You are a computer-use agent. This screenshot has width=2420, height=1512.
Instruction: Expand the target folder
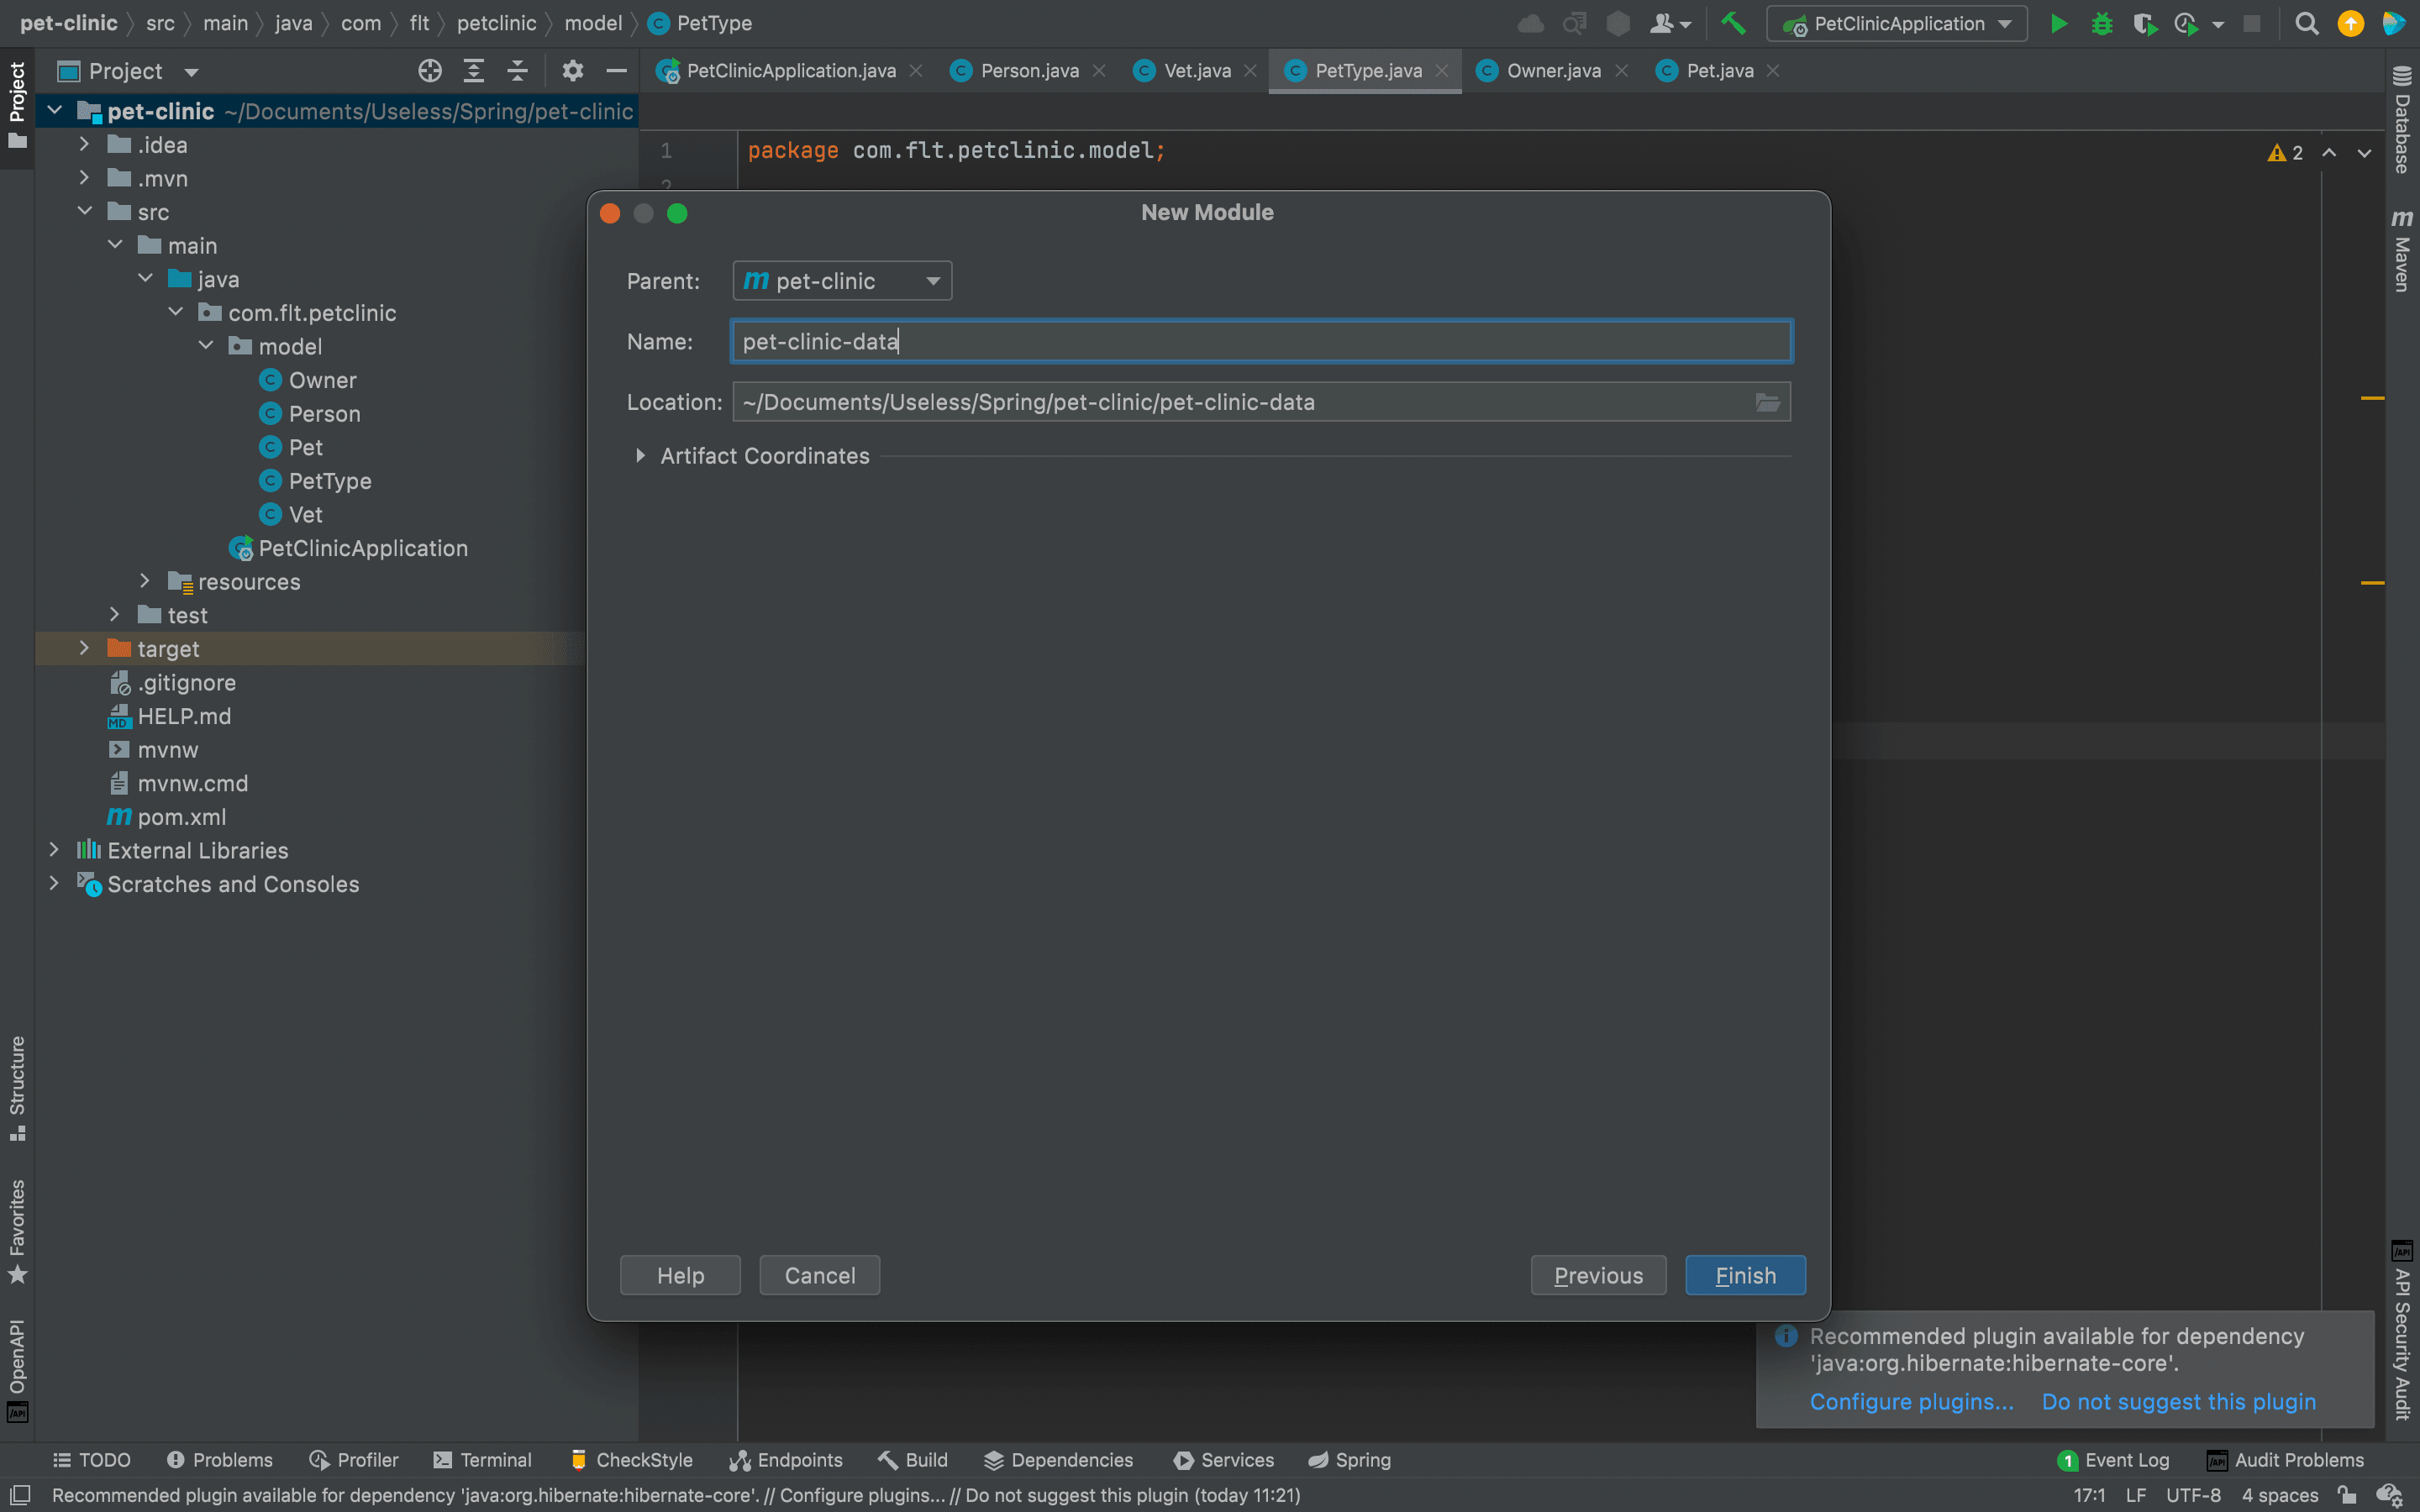(85, 649)
